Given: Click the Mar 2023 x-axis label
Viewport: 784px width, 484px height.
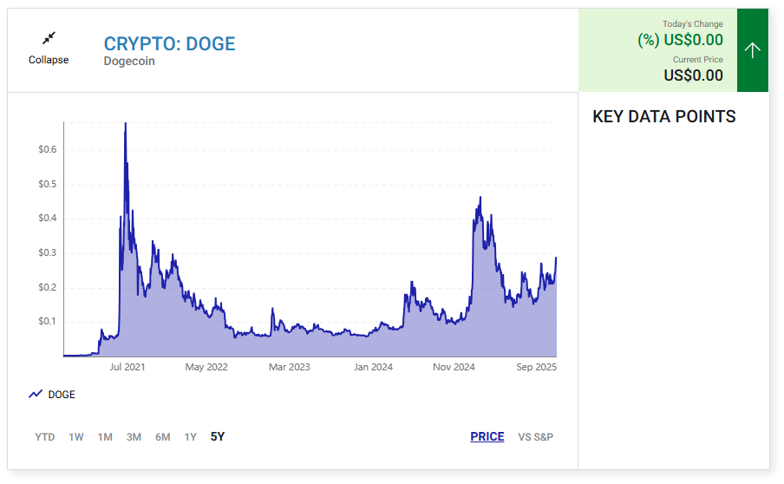Looking at the screenshot, I should (x=290, y=367).
